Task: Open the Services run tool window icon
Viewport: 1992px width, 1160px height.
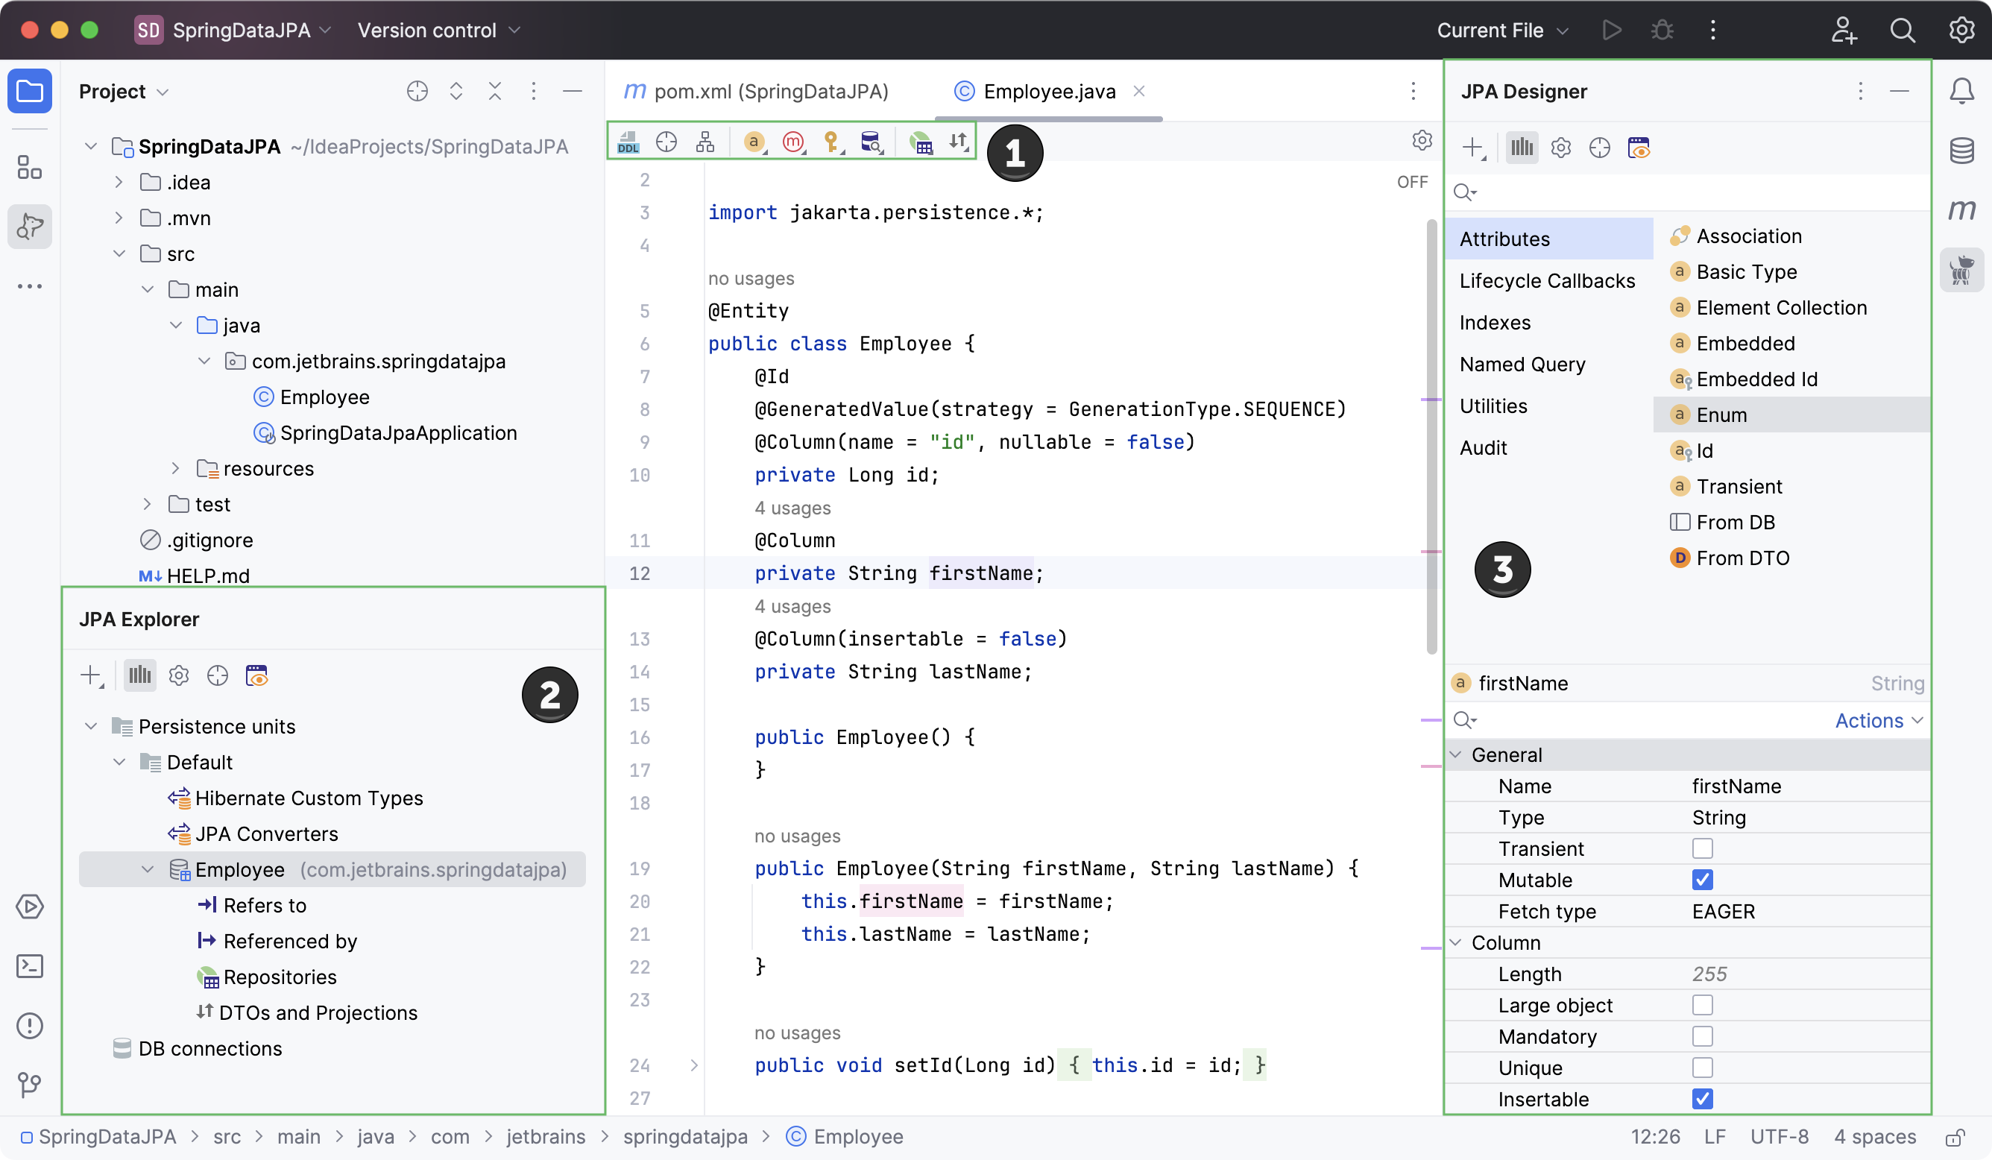Action: coord(29,907)
